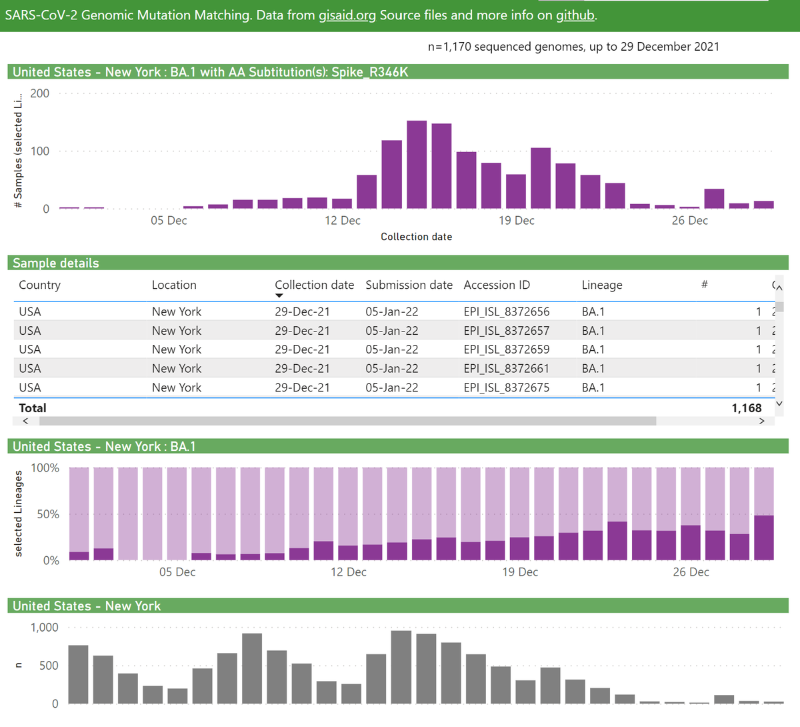Click the Total value 1,168
800x727 pixels.
[746, 408]
